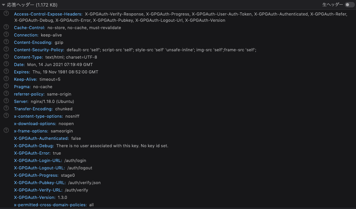Image resolution: width=356 pixels, height=209 pixels.
Task: Click the Pragma header help icon
Action: point(6,86)
